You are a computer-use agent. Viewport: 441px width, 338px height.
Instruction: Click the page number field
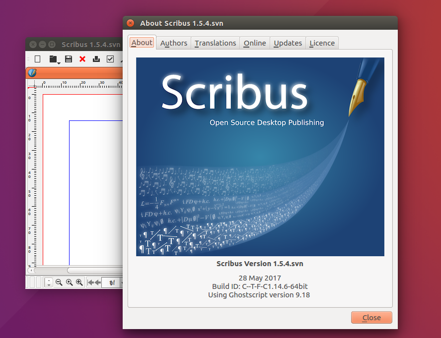pyautogui.click(x=112, y=282)
